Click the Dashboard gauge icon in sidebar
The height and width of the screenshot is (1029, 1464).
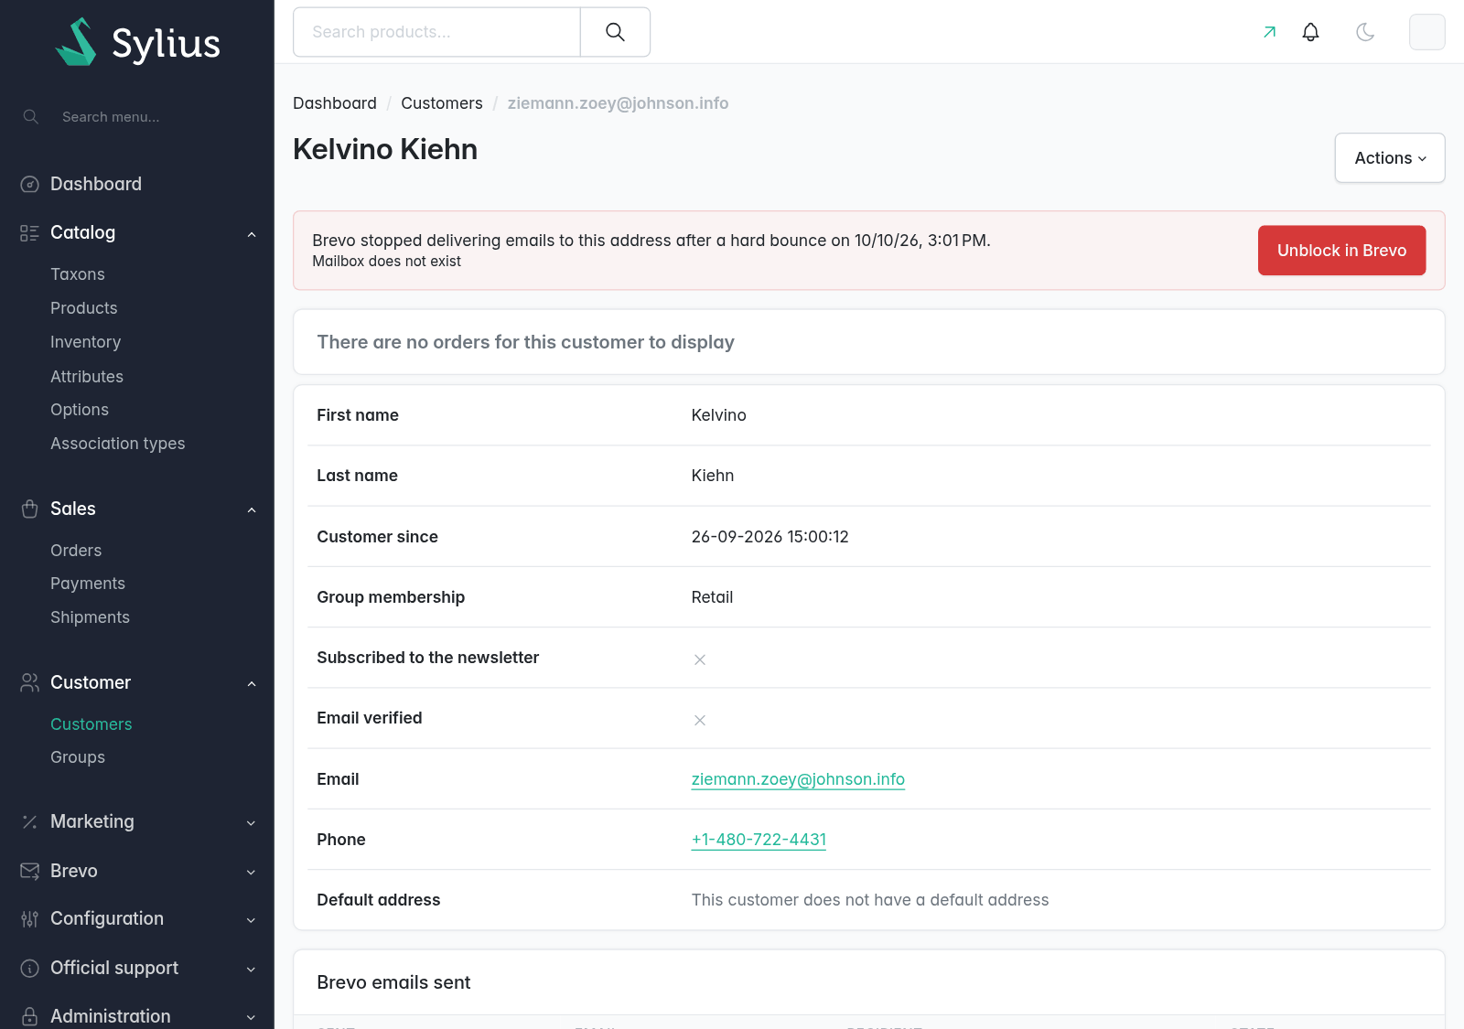point(30,185)
